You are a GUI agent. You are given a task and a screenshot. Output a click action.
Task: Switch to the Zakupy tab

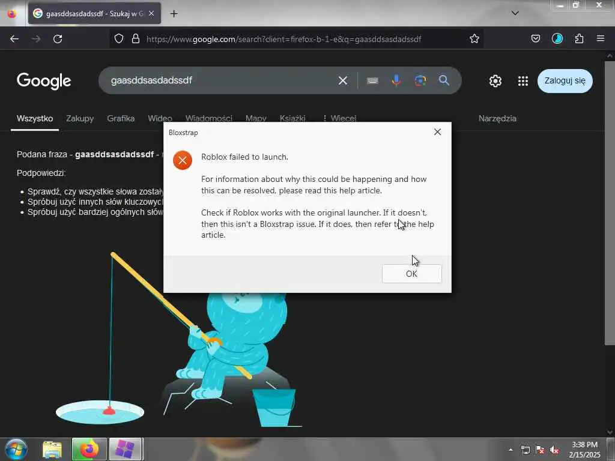(x=80, y=118)
